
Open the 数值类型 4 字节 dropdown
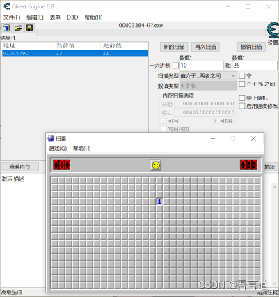[x=208, y=86]
